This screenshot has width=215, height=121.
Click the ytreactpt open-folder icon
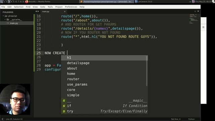(x=6, y=16)
